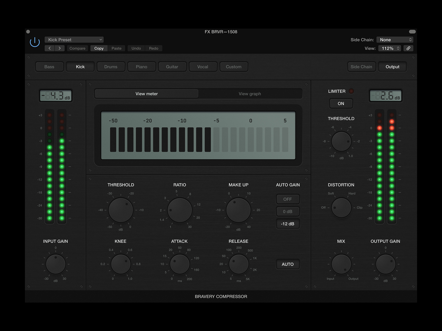The width and height of the screenshot is (442, 331).
Task: Turn the limiter ON
Action: coord(341,103)
